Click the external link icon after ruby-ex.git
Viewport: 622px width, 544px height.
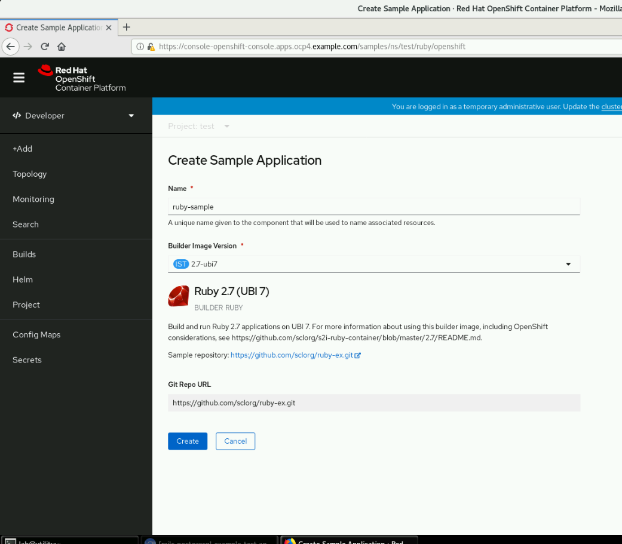point(357,356)
